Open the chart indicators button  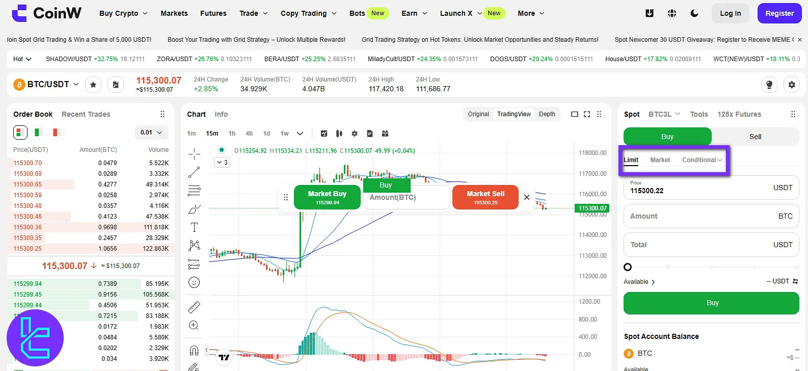point(324,134)
